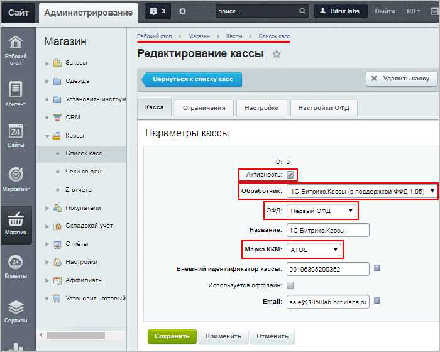Open the settings gear in top bar
440x352 pixels.
pyautogui.click(x=182, y=11)
